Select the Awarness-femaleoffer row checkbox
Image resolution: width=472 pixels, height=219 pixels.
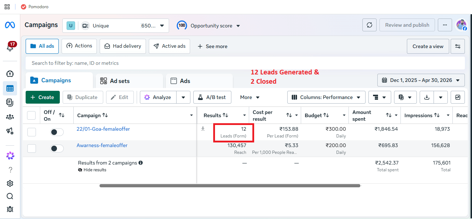click(32, 148)
